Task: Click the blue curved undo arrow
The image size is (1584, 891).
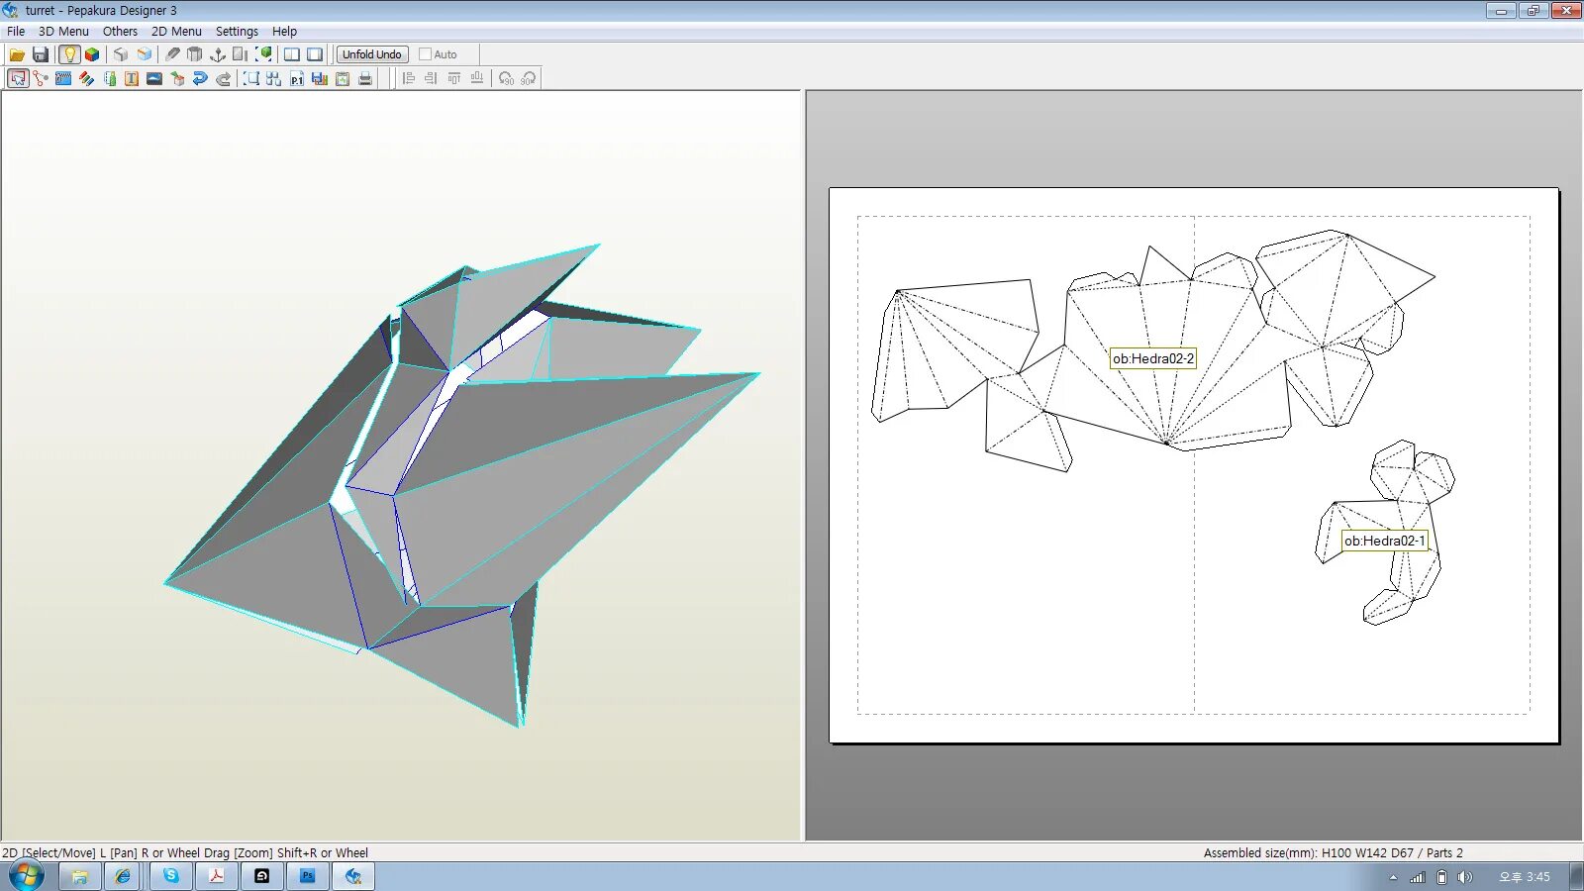Action: coord(200,78)
